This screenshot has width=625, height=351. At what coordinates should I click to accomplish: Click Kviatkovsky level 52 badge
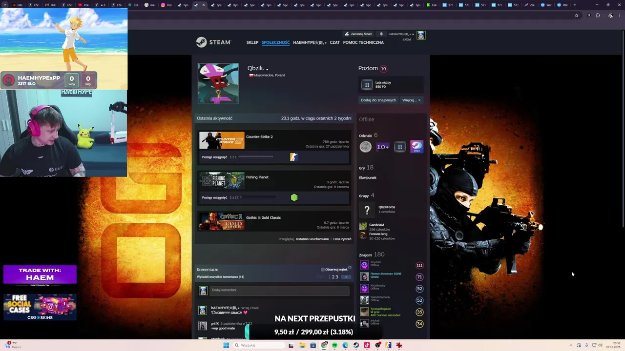[x=419, y=289]
